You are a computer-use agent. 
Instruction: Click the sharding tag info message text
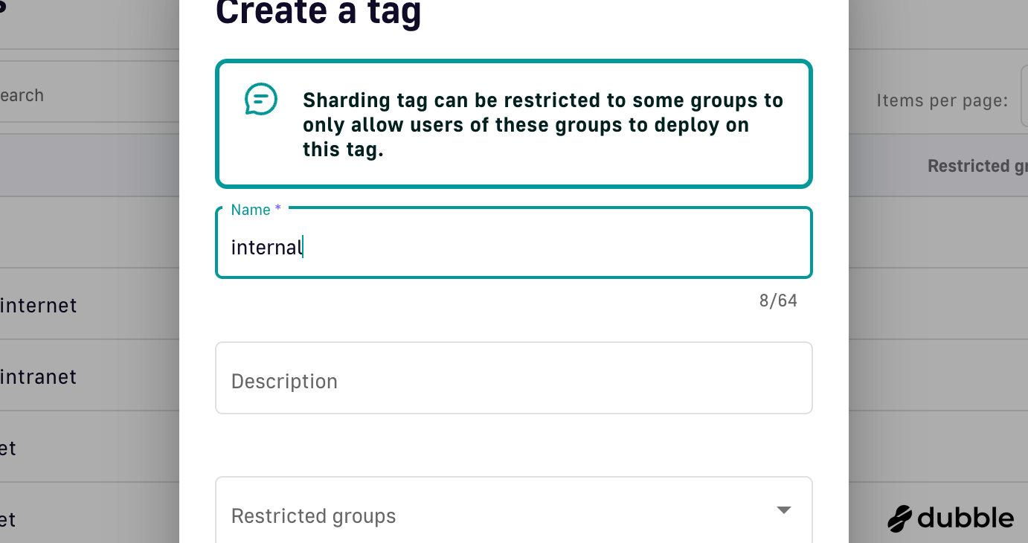click(x=543, y=125)
